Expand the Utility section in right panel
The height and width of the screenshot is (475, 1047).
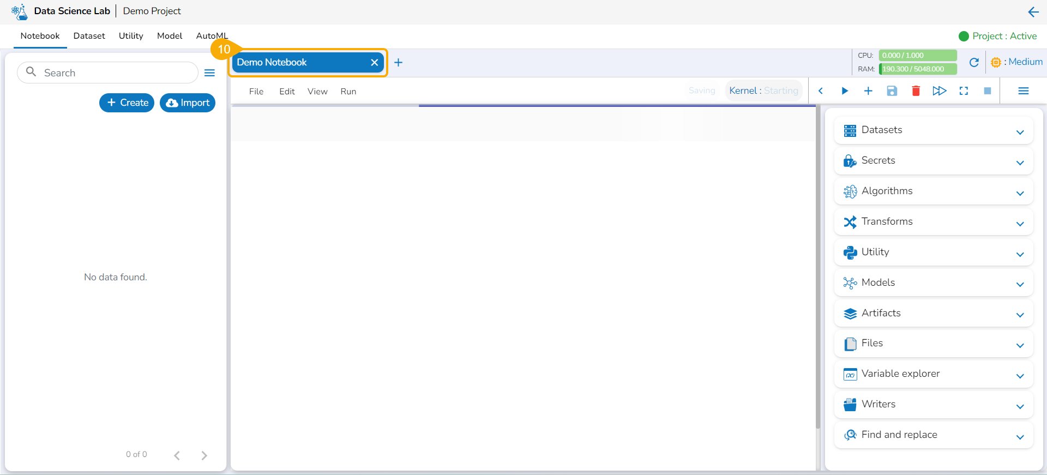[x=1020, y=255]
